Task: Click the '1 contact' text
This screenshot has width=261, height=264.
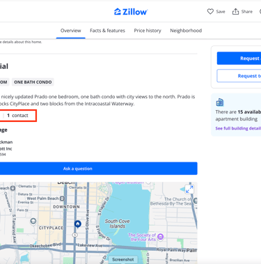Action: click(17, 116)
